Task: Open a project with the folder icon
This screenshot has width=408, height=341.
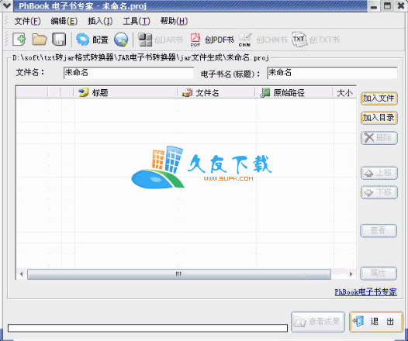Action: [40, 40]
